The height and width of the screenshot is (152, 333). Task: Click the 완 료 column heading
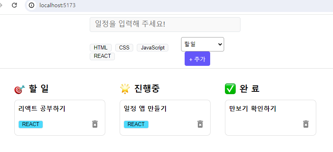click(x=250, y=89)
